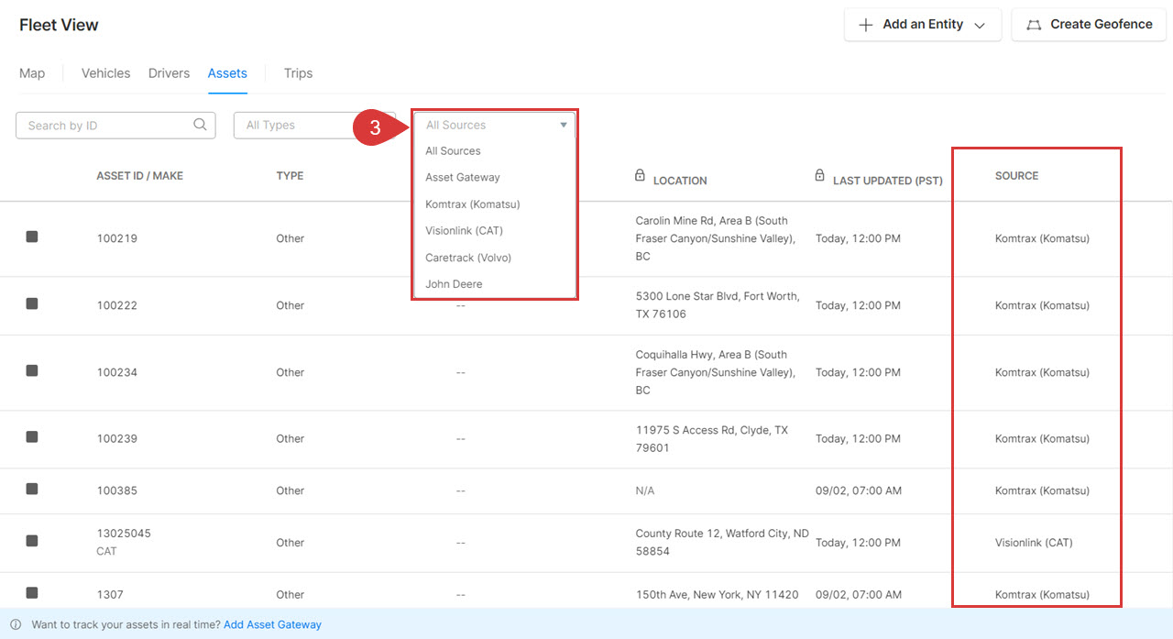
Task: Click asset ID 100385
Action: (116, 490)
